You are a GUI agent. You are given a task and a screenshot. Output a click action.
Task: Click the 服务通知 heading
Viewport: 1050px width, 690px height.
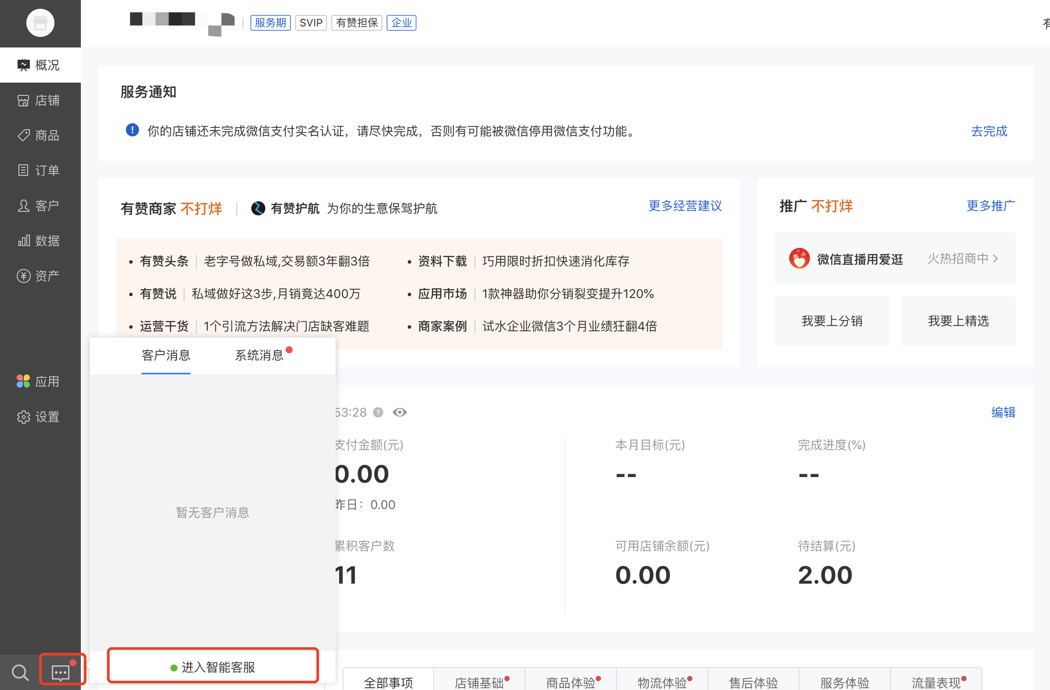pyautogui.click(x=148, y=92)
